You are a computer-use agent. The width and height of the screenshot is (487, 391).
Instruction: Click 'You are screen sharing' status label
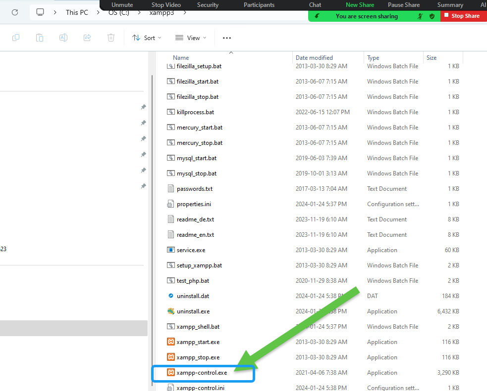367,16
